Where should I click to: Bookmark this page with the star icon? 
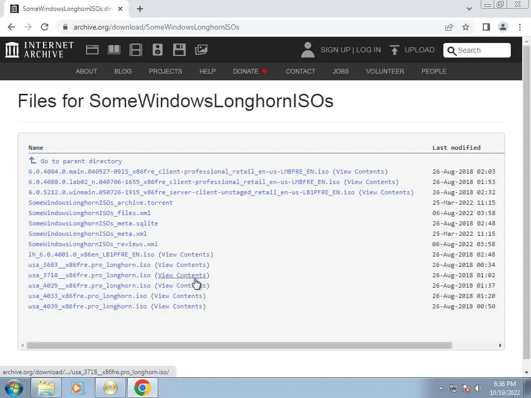click(466, 27)
